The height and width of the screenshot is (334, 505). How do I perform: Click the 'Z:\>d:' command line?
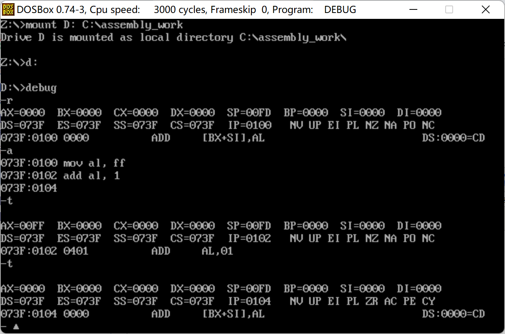pyautogui.click(x=19, y=63)
